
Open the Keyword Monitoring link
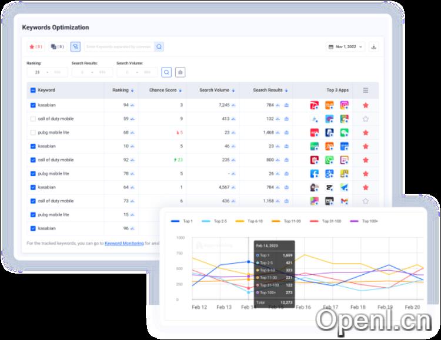click(123, 243)
